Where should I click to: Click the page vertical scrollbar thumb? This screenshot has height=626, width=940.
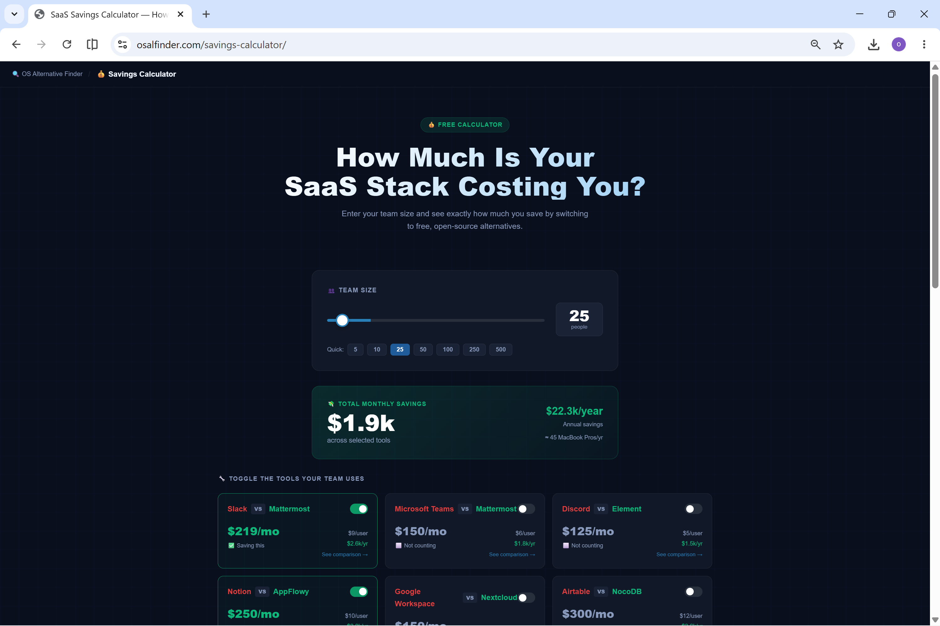(x=935, y=181)
